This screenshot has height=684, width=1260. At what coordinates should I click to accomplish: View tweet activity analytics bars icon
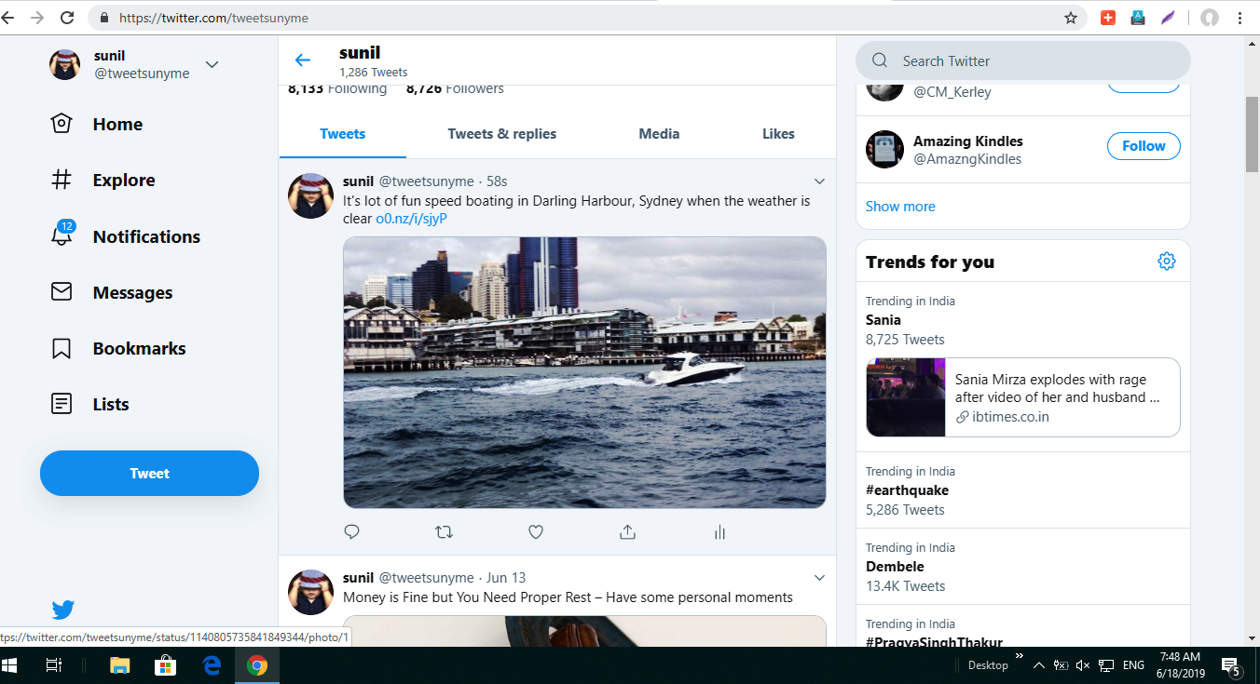point(719,532)
